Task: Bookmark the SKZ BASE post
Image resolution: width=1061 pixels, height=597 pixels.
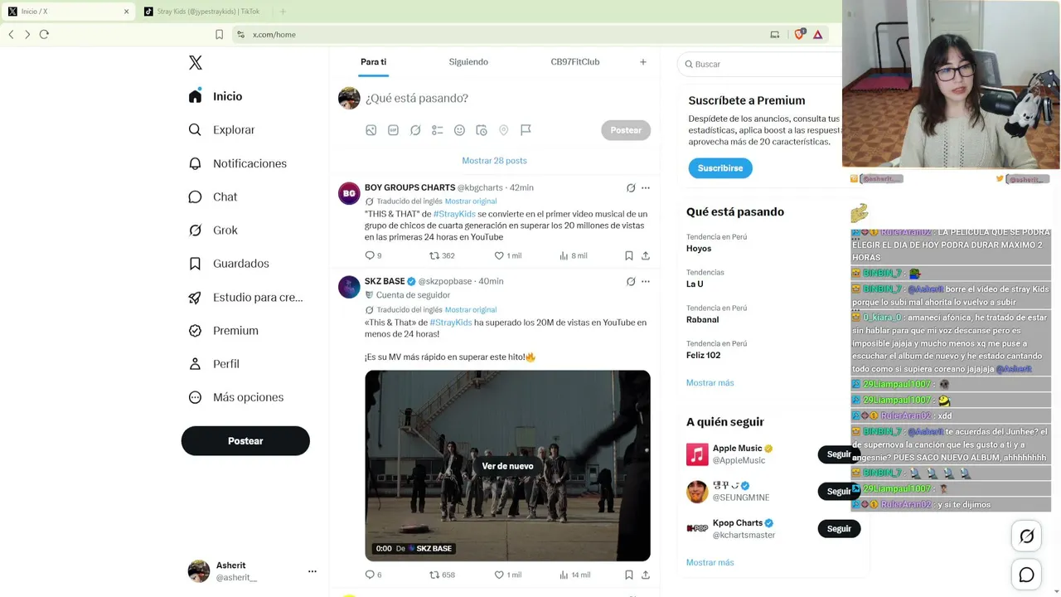Action: pyautogui.click(x=629, y=575)
